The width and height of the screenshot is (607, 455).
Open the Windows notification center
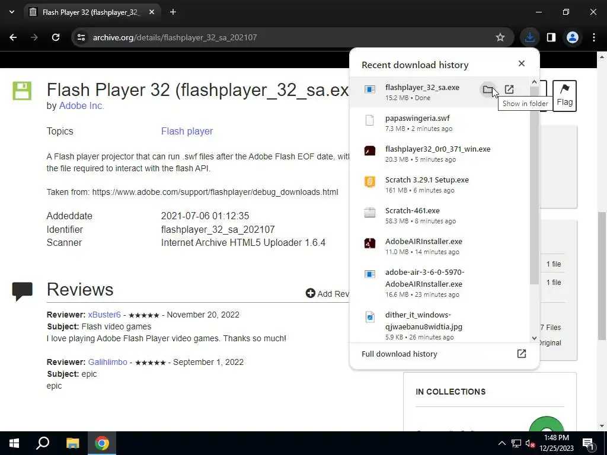pyautogui.click(x=588, y=443)
